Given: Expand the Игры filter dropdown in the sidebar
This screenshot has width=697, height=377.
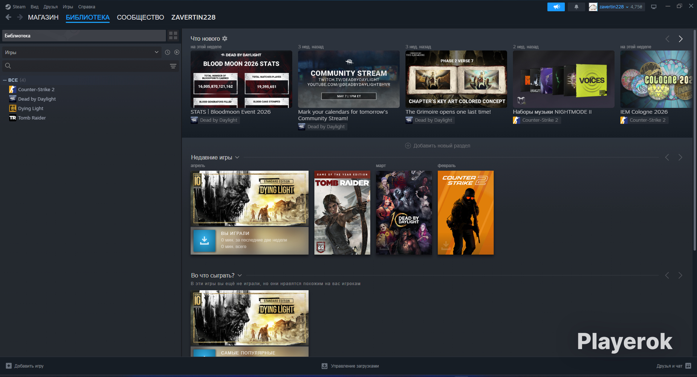Looking at the screenshot, I should click(x=82, y=52).
